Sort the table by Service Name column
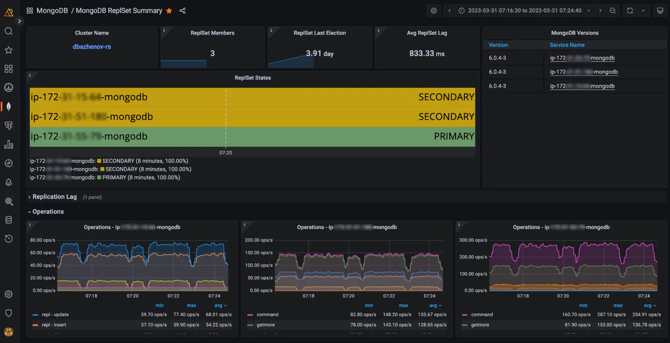This screenshot has height=343, width=670. click(567, 45)
